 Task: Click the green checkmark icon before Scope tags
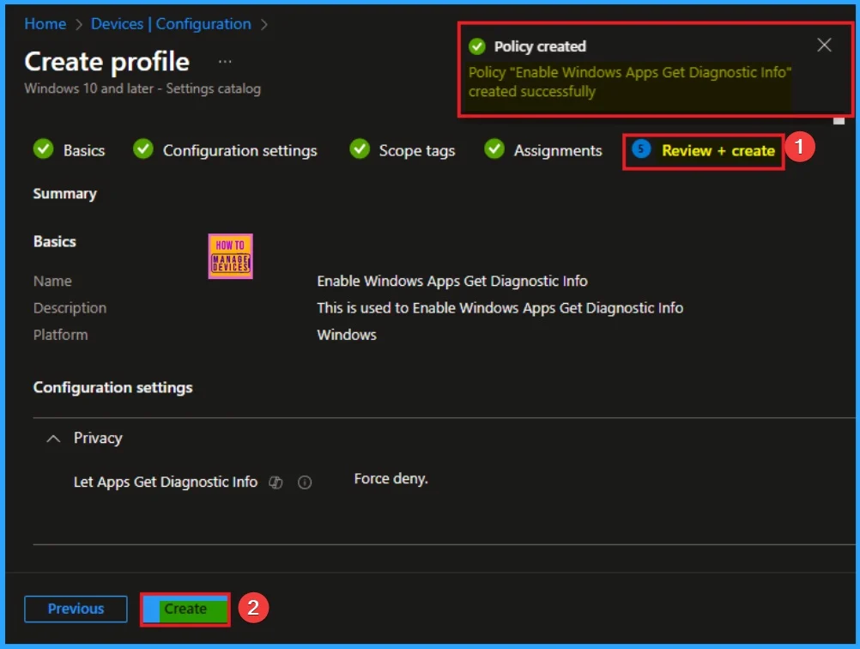pos(360,150)
